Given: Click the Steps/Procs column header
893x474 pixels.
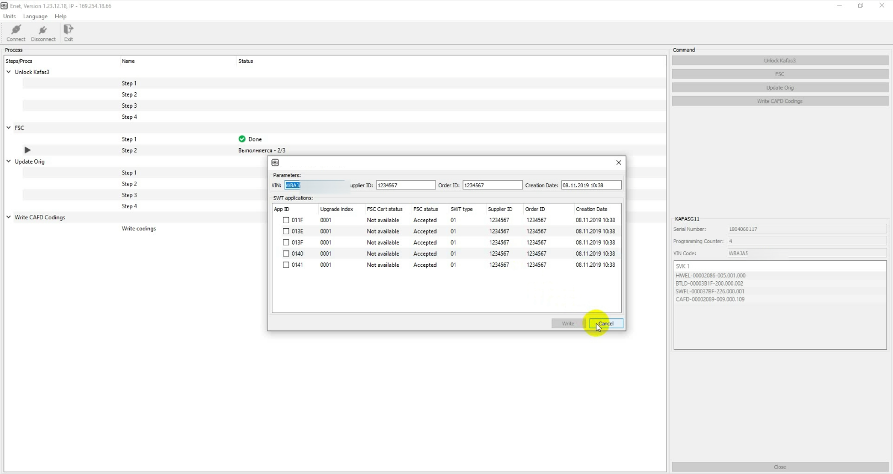Looking at the screenshot, I should click(19, 61).
